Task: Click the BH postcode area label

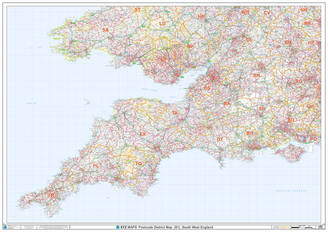Action: coord(250,133)
